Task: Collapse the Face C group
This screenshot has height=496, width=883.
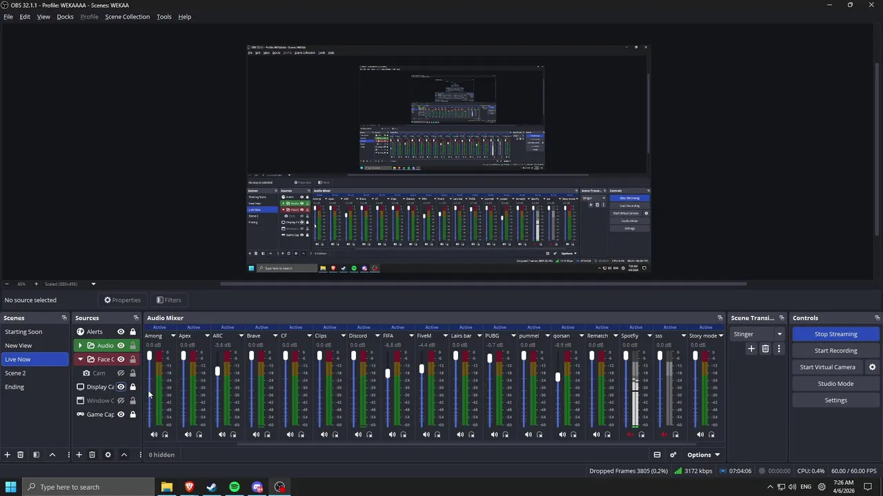Action: [x=80, y=360]
